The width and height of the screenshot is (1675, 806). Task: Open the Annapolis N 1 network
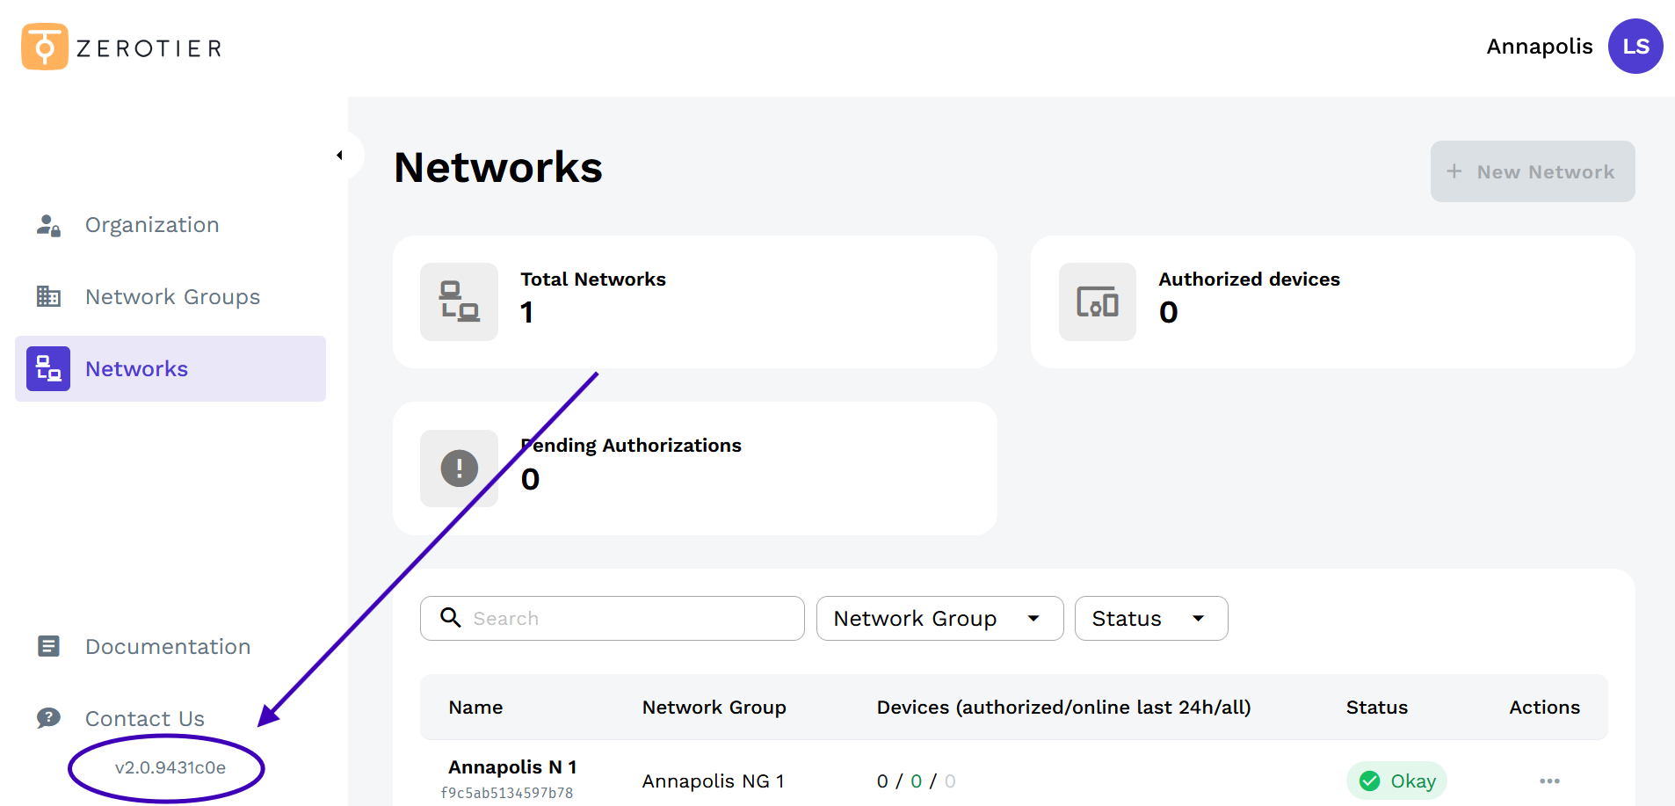coord(511,767)
